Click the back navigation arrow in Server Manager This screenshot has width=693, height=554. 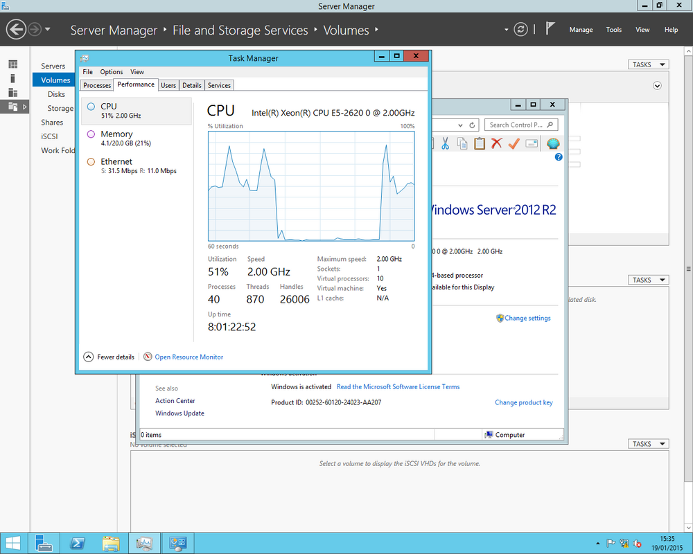(16, 30)
